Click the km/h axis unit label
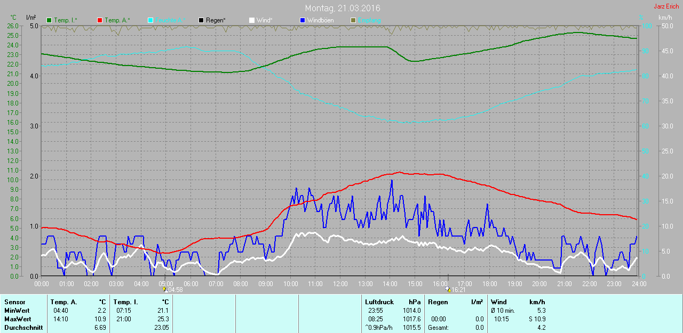 (x=665, y=18)
